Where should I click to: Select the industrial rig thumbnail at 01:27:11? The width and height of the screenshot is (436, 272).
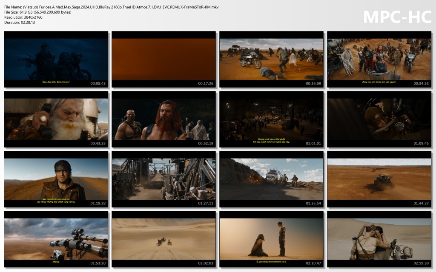tap(163, 179)
